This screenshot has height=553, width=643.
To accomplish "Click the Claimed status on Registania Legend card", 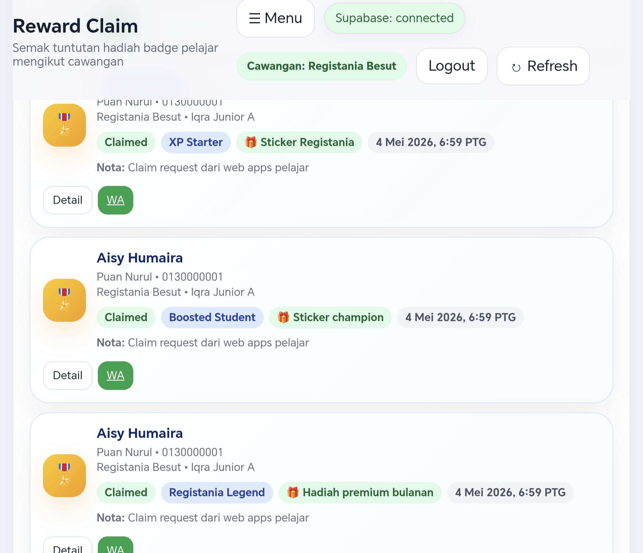I will point(126,492).
